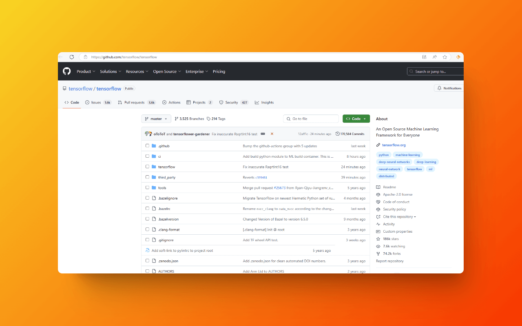Viewport: 522px width, 326px height.
Task: Open the green Code dropdown button
Action: click(356, 119)
